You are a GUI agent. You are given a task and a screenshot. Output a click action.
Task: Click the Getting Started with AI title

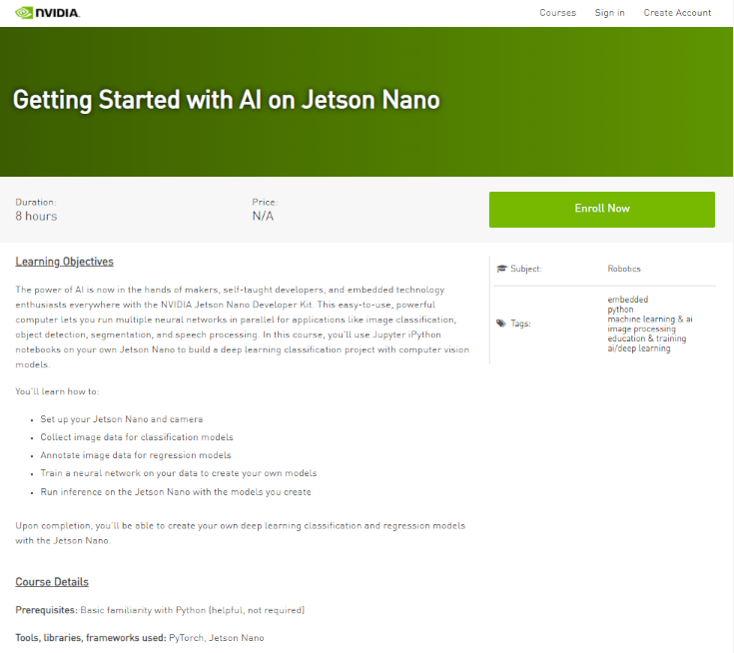coord(226,101)
